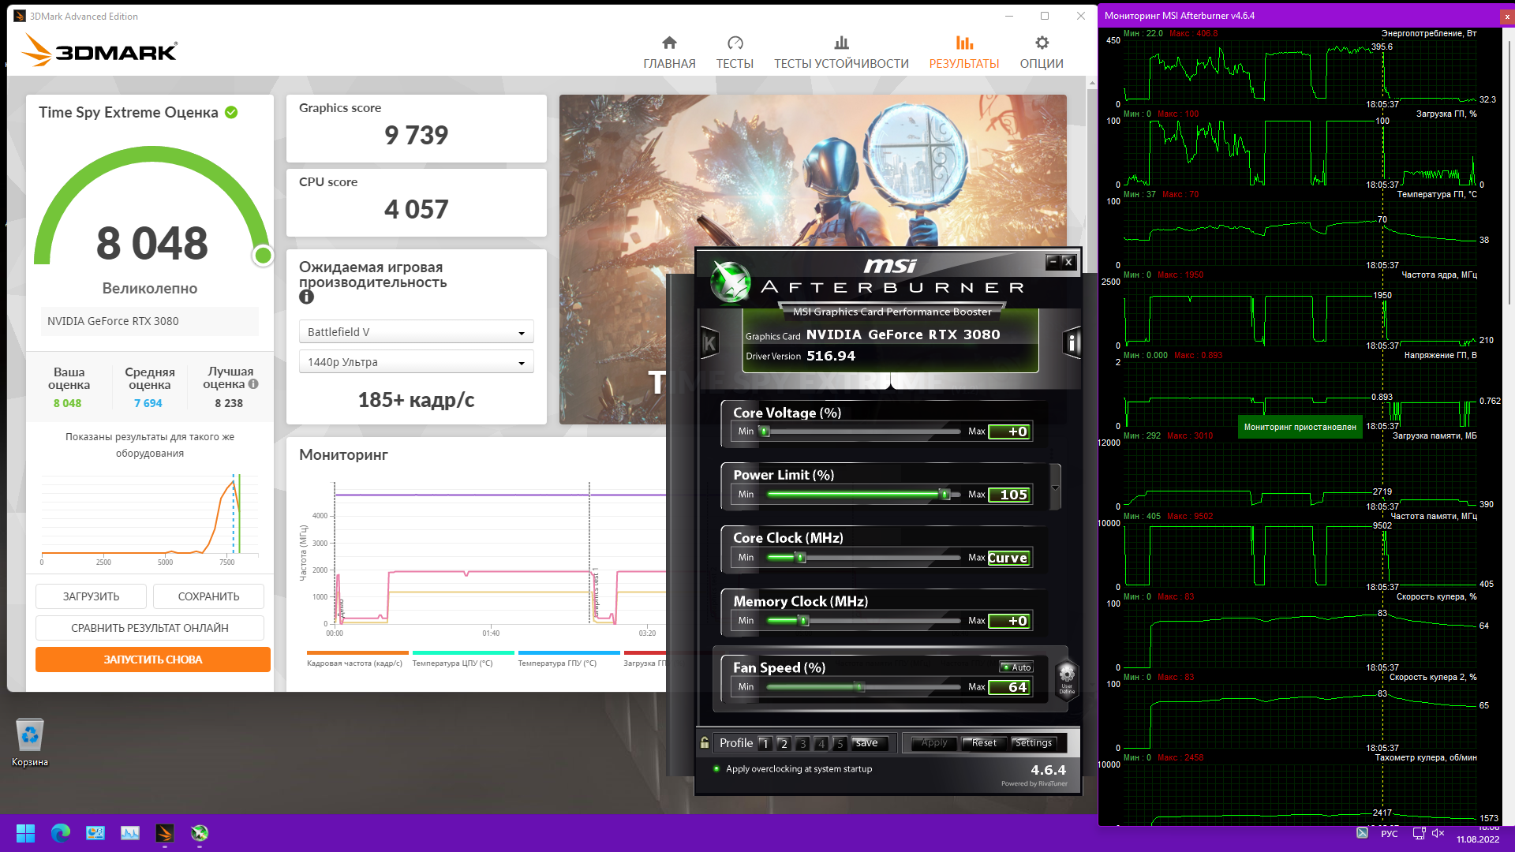Expand the Power Limit link arrow
Screen dimensions: 1515x852
tap(1055, 488)
